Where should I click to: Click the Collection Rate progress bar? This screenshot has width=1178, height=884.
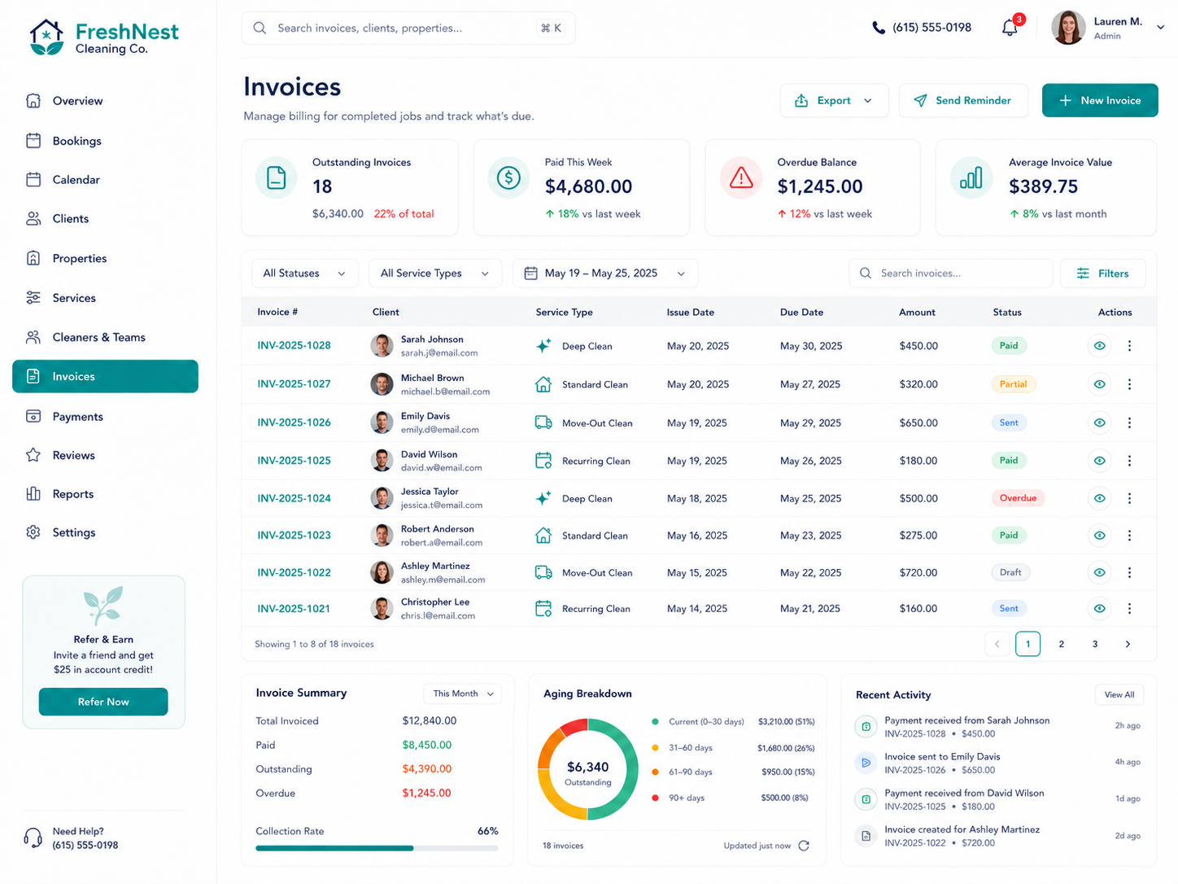point(377,848)
